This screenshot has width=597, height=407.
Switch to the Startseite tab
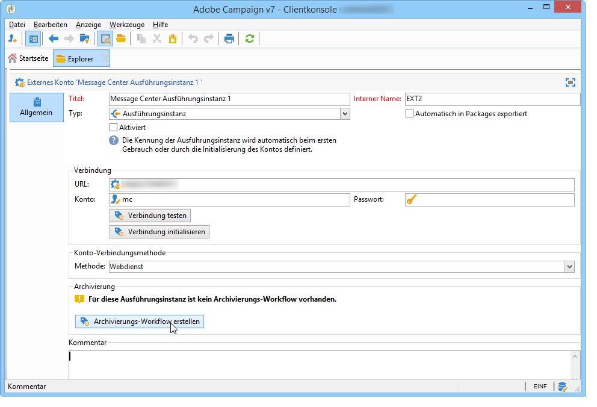click(x=28, y=58)
